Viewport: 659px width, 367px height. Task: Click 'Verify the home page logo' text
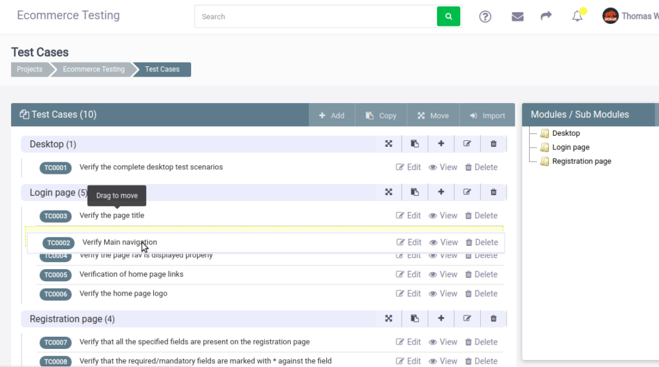[123, 294]
